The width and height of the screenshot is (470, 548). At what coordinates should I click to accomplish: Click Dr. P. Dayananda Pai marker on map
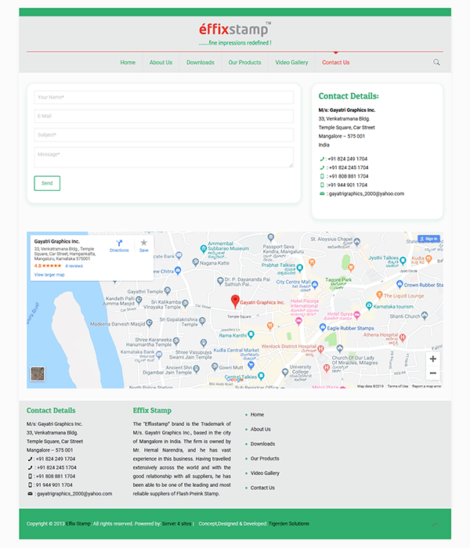[x=220, y=280]
